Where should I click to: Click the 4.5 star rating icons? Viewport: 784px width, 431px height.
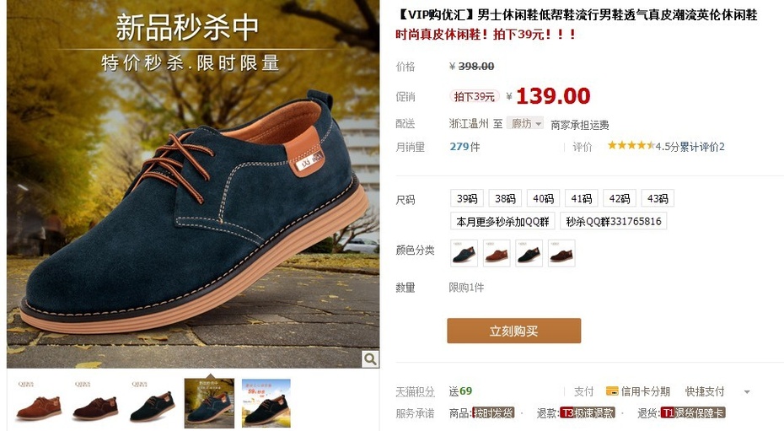(631, 146)
